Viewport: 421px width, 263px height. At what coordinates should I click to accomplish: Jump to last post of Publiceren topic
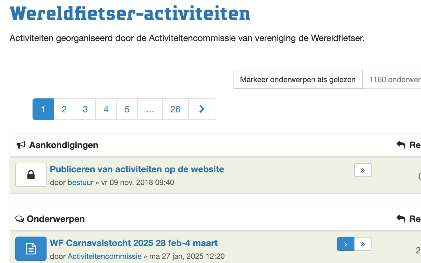363,170
